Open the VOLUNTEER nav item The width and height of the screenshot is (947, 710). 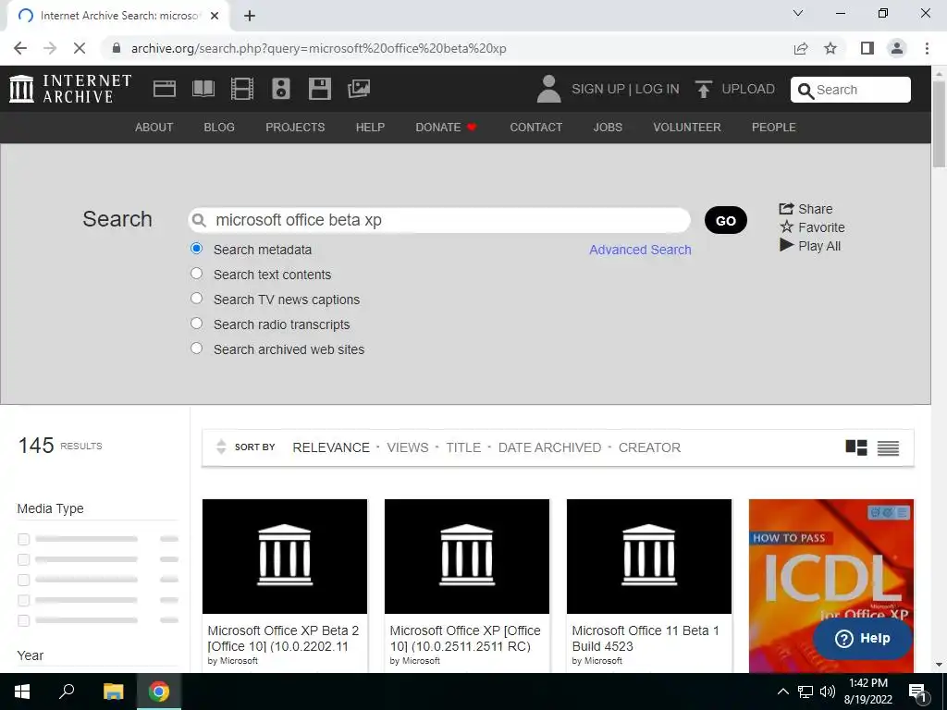click(x=687, y=128)
